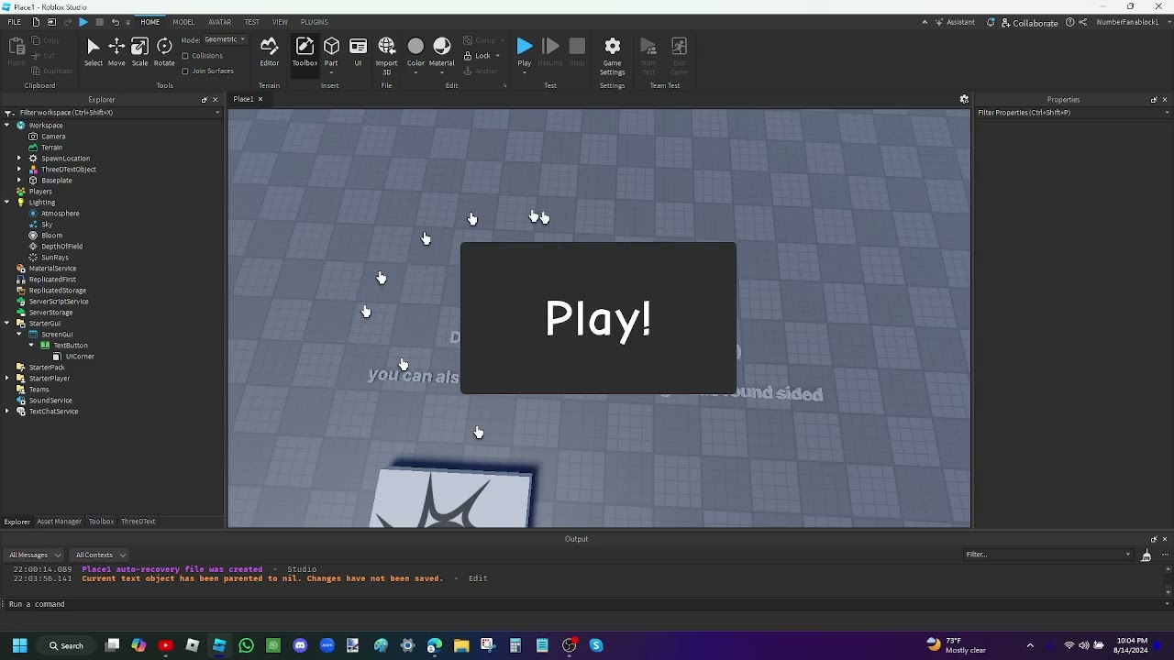This screenshot has width=1174, height=660.
Task: Open Game Settings
Action: [x=612, y=55]
